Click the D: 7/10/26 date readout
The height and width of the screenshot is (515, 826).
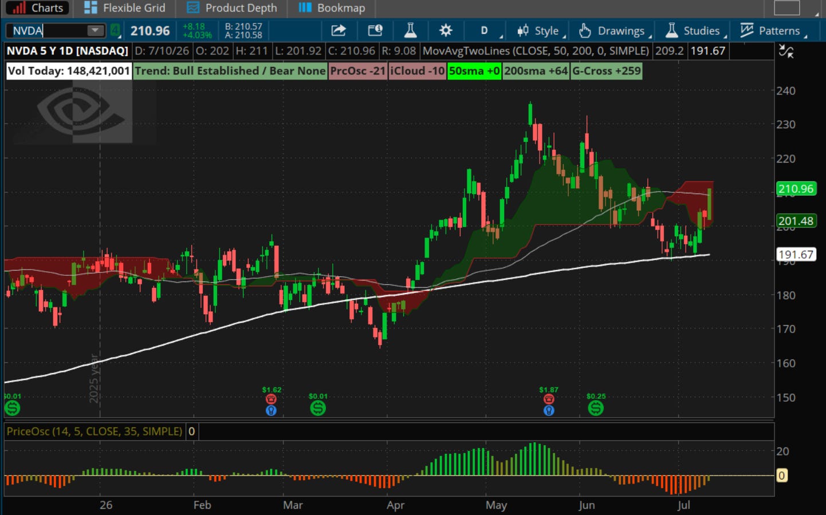point(162,51)
